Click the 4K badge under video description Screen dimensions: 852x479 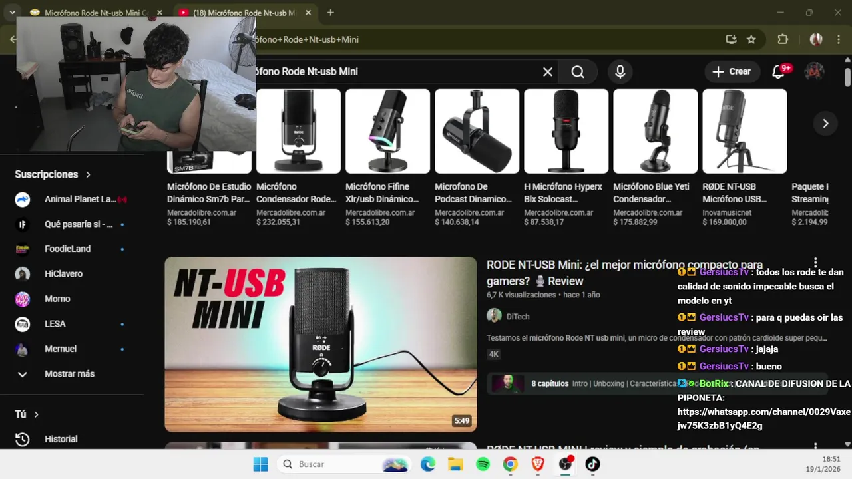494,354
